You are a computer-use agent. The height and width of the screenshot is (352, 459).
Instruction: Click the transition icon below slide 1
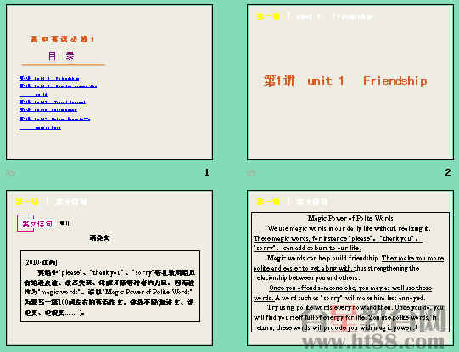(10, 173)
